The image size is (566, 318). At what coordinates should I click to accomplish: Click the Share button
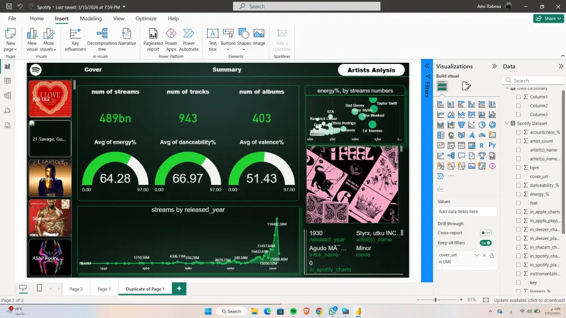click(x=548, y=19)
